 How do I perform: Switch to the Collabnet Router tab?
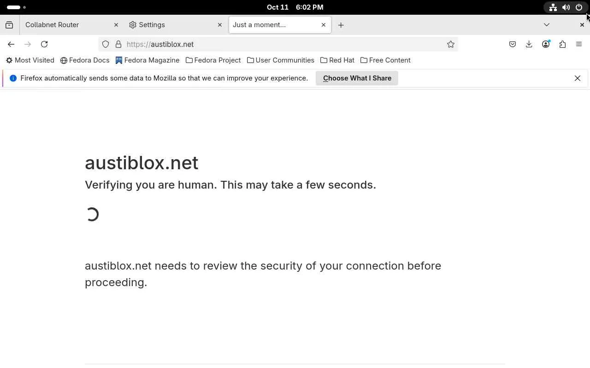coord(65,25)
